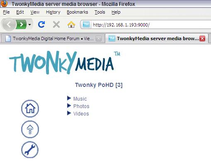The height and width of the screenshot is (161, 211).
Task: Switch to TwonkyMedia Digital Home Forum tab
Action: point(53,38)
